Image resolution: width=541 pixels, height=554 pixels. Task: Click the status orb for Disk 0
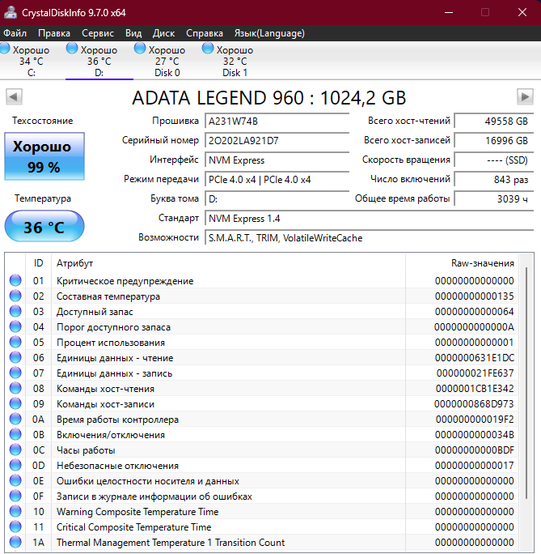(141, 49)
